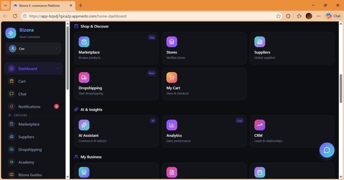
Task: Select Academy in the sidebar
Action: (x=33, y=162)
